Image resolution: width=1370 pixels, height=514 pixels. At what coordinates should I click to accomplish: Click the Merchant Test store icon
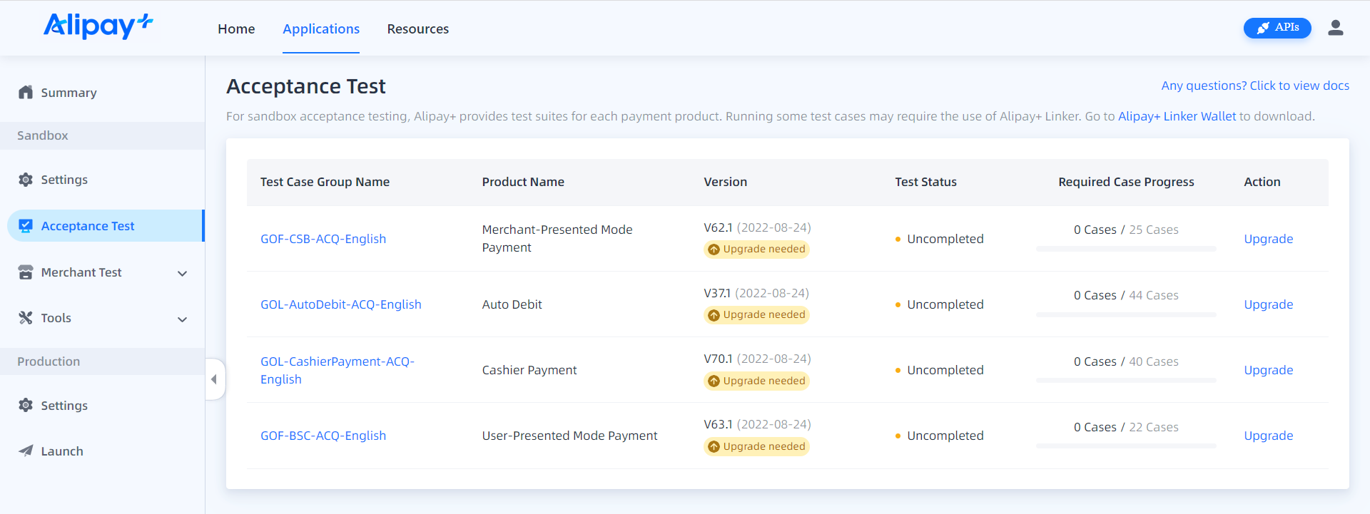tap(26, 272)
